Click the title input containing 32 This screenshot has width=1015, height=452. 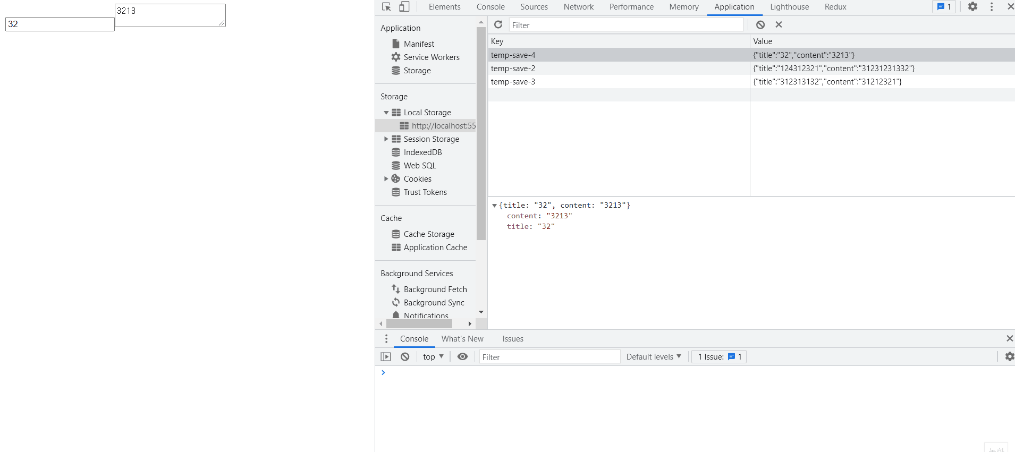tap(60, 24)
